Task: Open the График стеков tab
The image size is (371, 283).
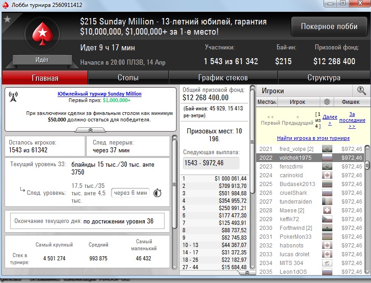Action: 223,78
